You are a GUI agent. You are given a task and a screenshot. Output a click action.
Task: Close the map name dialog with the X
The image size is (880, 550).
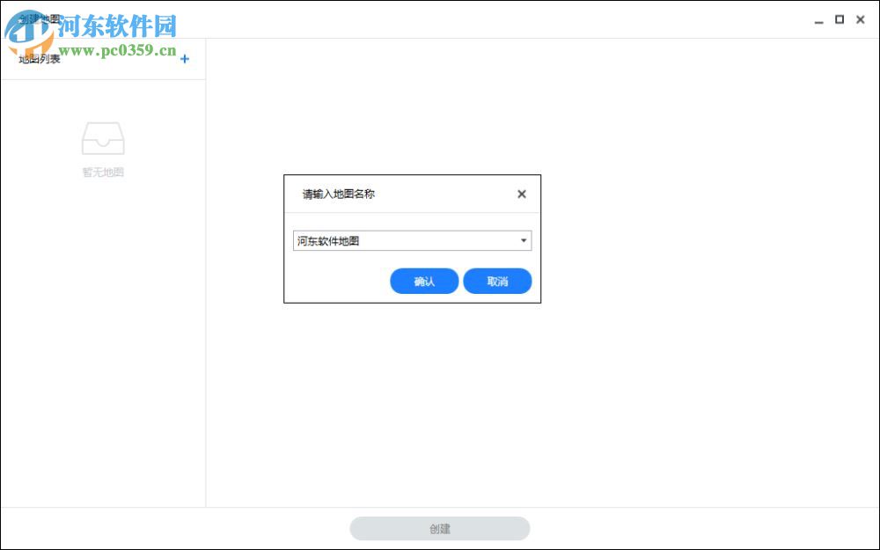pos(522,194)
